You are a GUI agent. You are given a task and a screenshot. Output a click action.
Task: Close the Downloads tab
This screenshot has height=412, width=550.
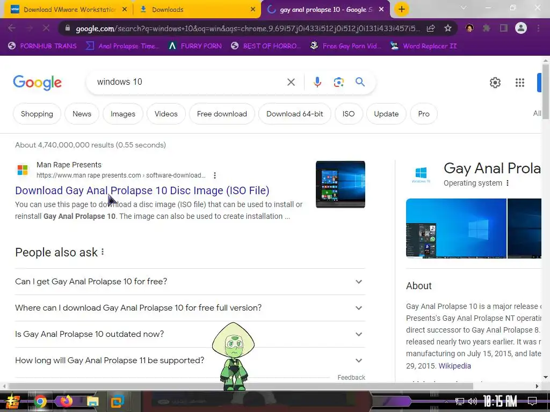coord(253,10)
